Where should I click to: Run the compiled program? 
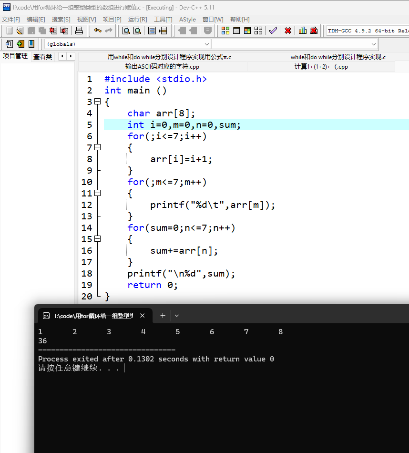point(236,31)
